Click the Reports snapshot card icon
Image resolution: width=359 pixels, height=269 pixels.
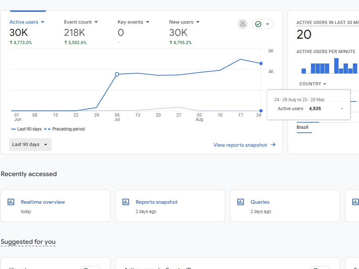point(126,202)
